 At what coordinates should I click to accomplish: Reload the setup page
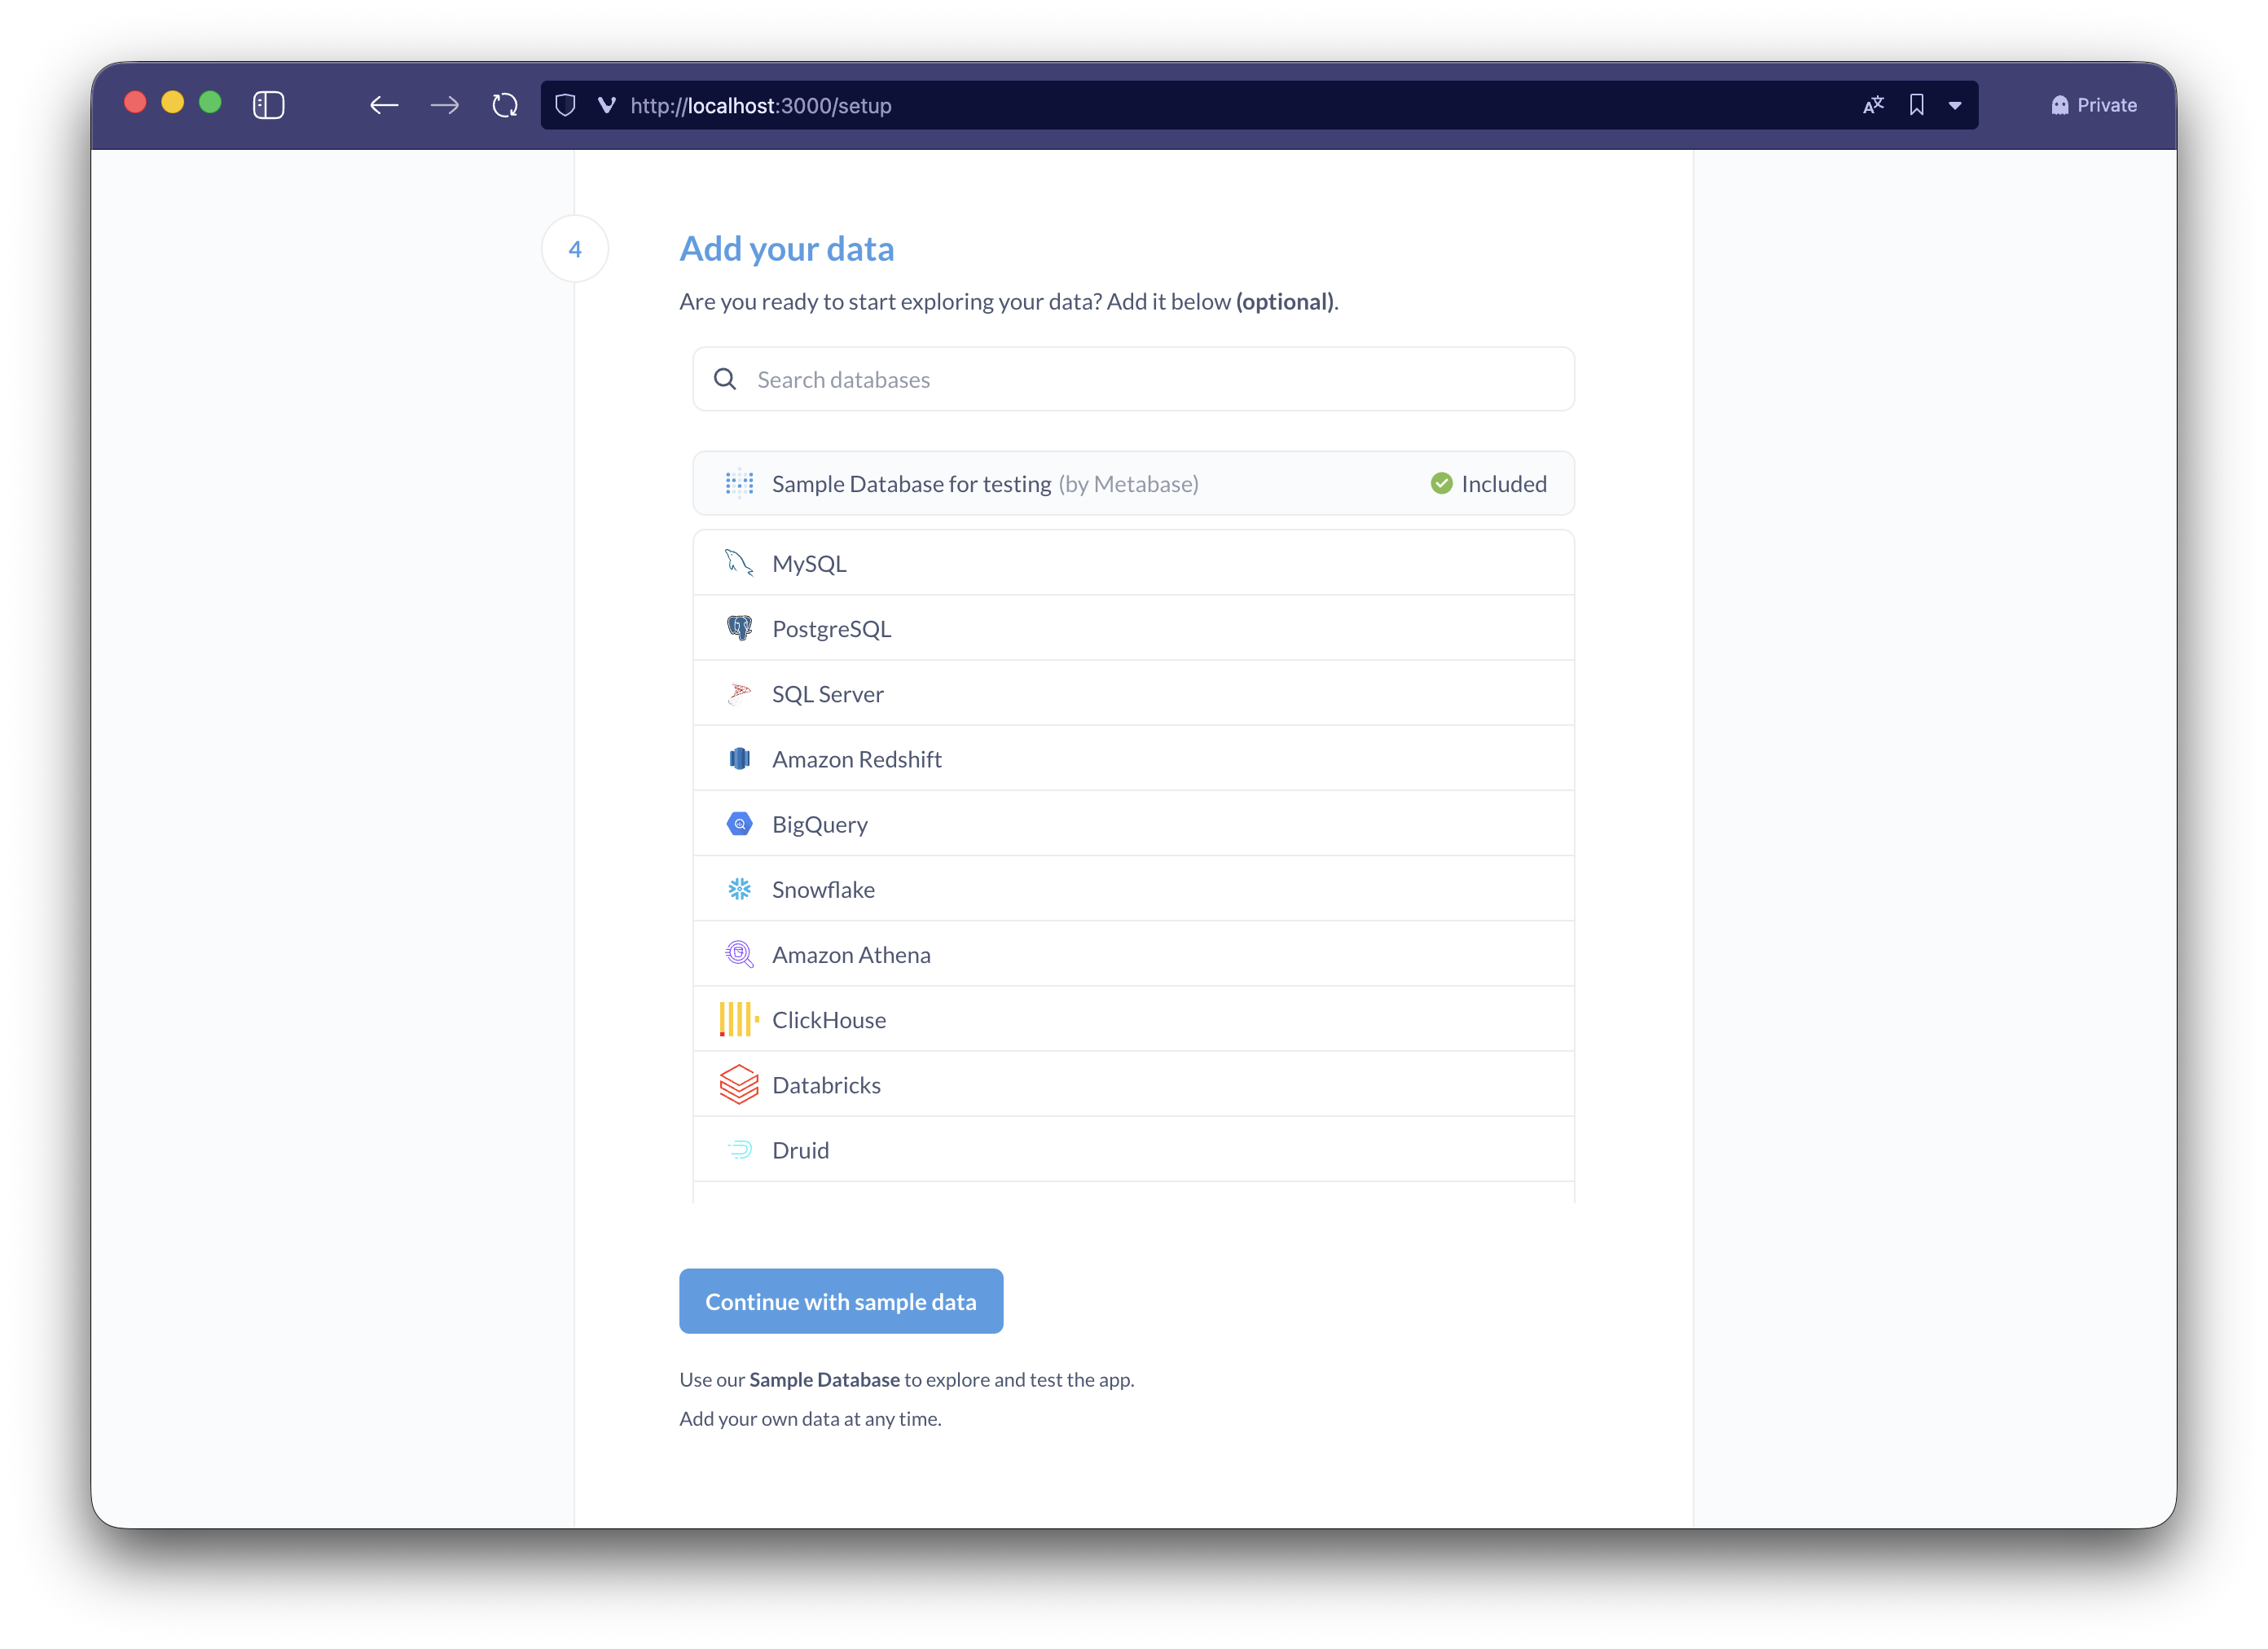[x=505, y=105]
